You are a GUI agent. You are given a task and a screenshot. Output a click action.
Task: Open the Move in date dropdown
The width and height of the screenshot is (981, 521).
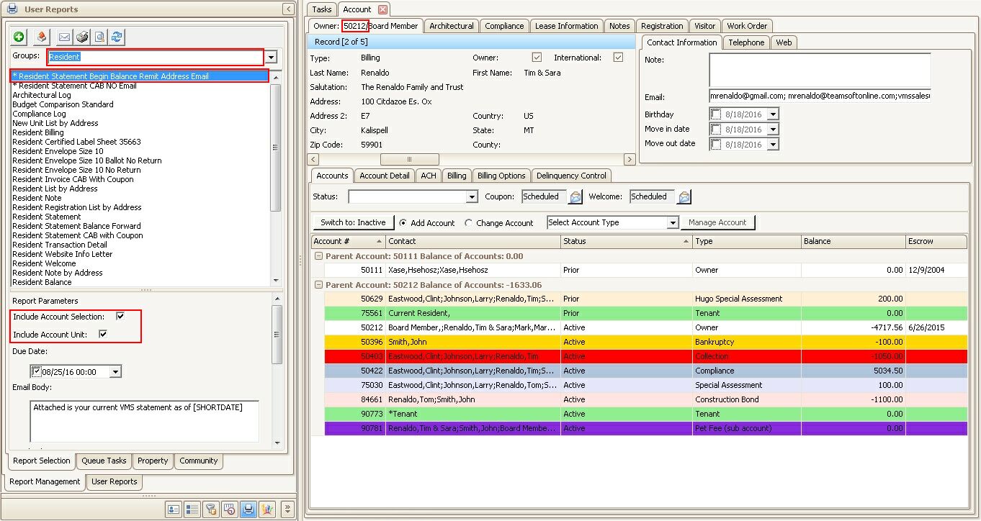tap(773, 130)
